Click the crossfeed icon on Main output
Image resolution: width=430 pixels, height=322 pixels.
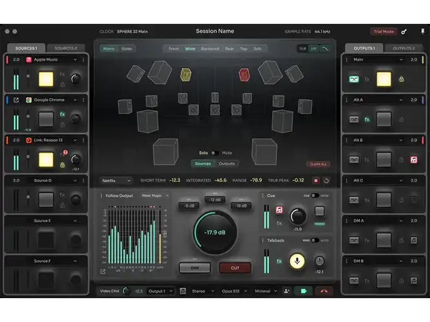(x=354, y=79)
